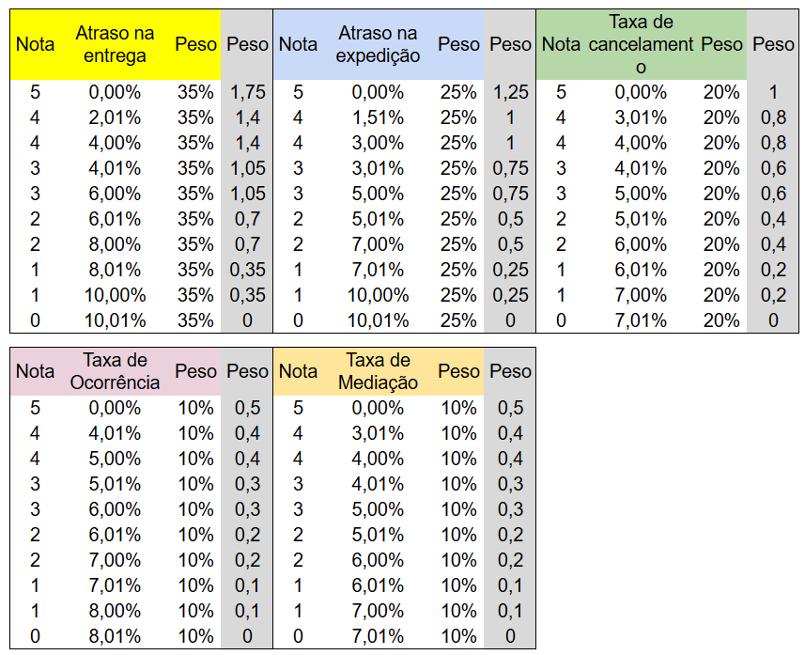The height and width of the screenshot is (655, 805).
Task: Click the cell with value 1,25
Action: [x=510, y=92]
